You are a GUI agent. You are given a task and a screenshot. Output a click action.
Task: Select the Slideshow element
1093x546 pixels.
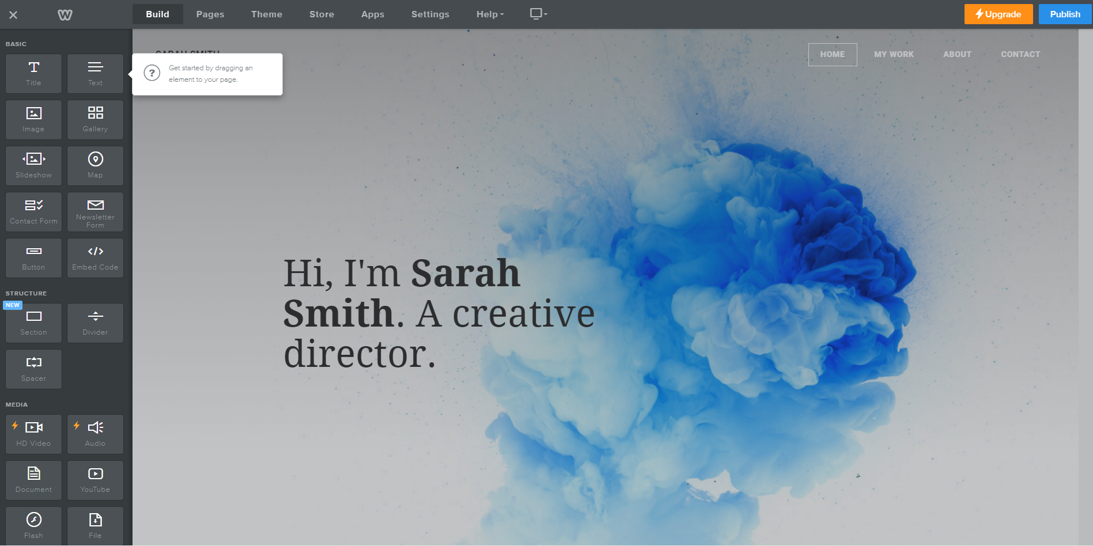(x=33, y=166)
